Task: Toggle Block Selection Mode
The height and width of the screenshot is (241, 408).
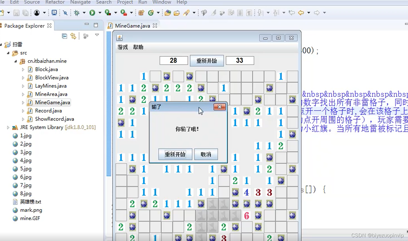Action: (x=240, y=13)
